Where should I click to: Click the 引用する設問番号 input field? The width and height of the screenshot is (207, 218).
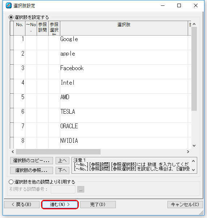[63, 189]
